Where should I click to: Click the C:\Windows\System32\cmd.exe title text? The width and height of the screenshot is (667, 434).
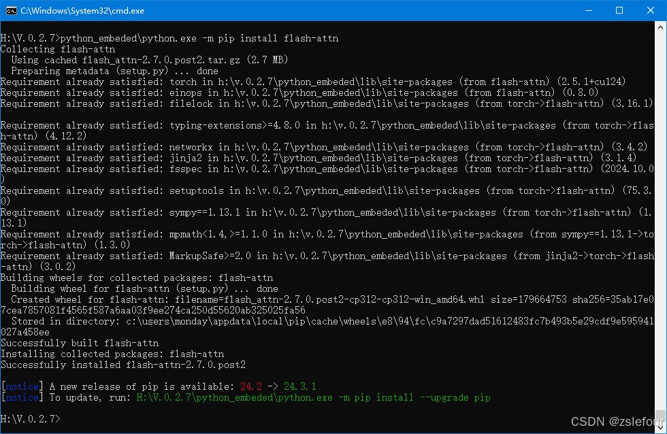pos(82,11)
